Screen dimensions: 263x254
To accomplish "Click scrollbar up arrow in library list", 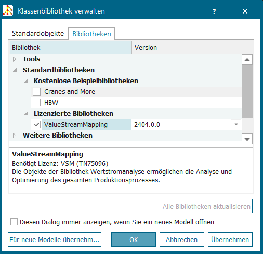I will pos(247,60).
